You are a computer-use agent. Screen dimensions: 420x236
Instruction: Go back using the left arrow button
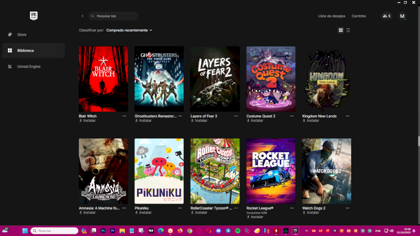[82, 16]
